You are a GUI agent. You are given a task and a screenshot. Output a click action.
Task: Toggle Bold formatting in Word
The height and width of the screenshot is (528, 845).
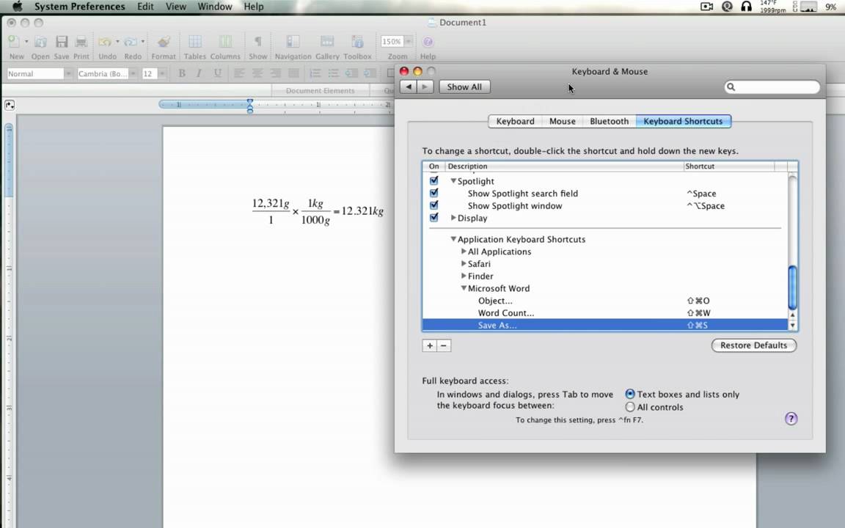[x=182, y=73]
